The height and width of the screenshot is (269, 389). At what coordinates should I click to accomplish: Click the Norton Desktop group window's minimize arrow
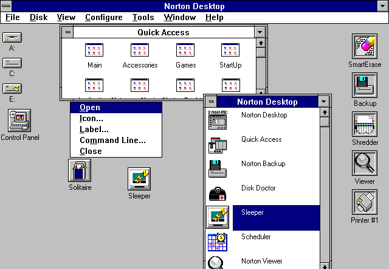pyautogui.click(x=324, y=102)
